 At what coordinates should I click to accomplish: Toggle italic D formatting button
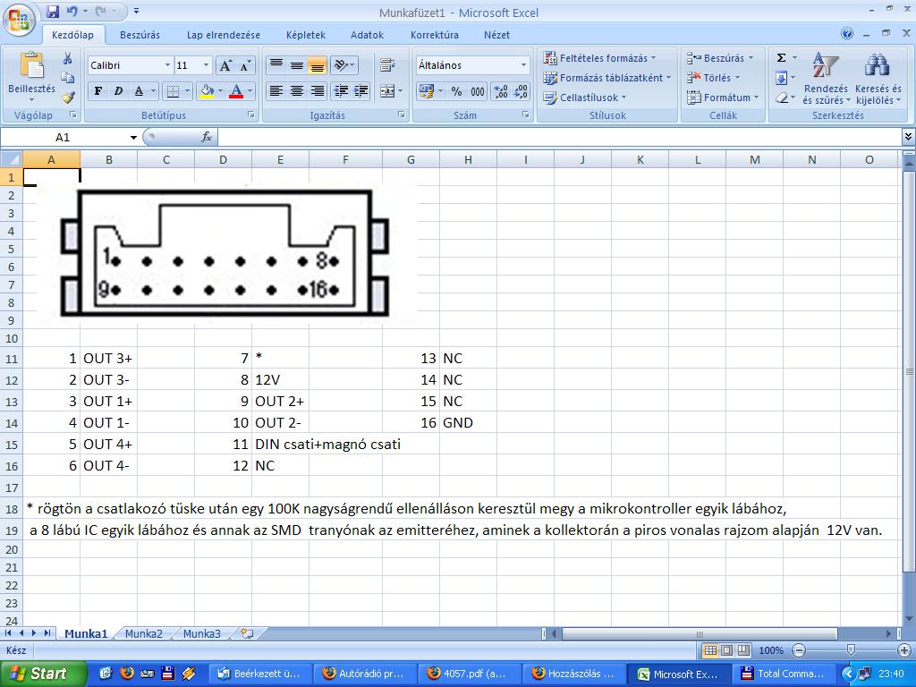pos(118,91)
